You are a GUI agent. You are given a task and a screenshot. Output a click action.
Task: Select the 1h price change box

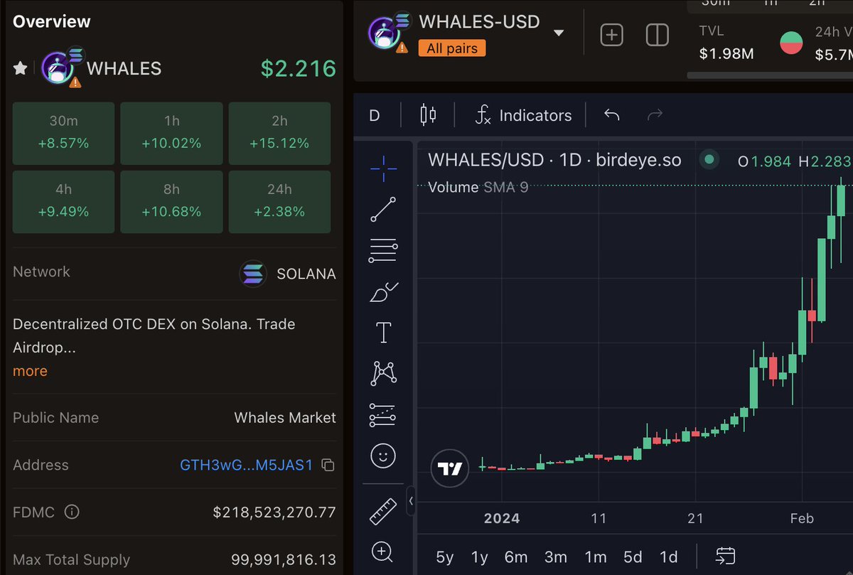(171, 133)
